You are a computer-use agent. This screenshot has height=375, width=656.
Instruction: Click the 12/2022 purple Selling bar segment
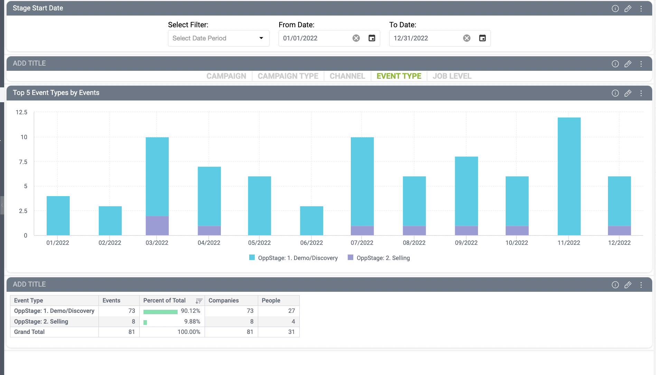click(x=619, y=231)
